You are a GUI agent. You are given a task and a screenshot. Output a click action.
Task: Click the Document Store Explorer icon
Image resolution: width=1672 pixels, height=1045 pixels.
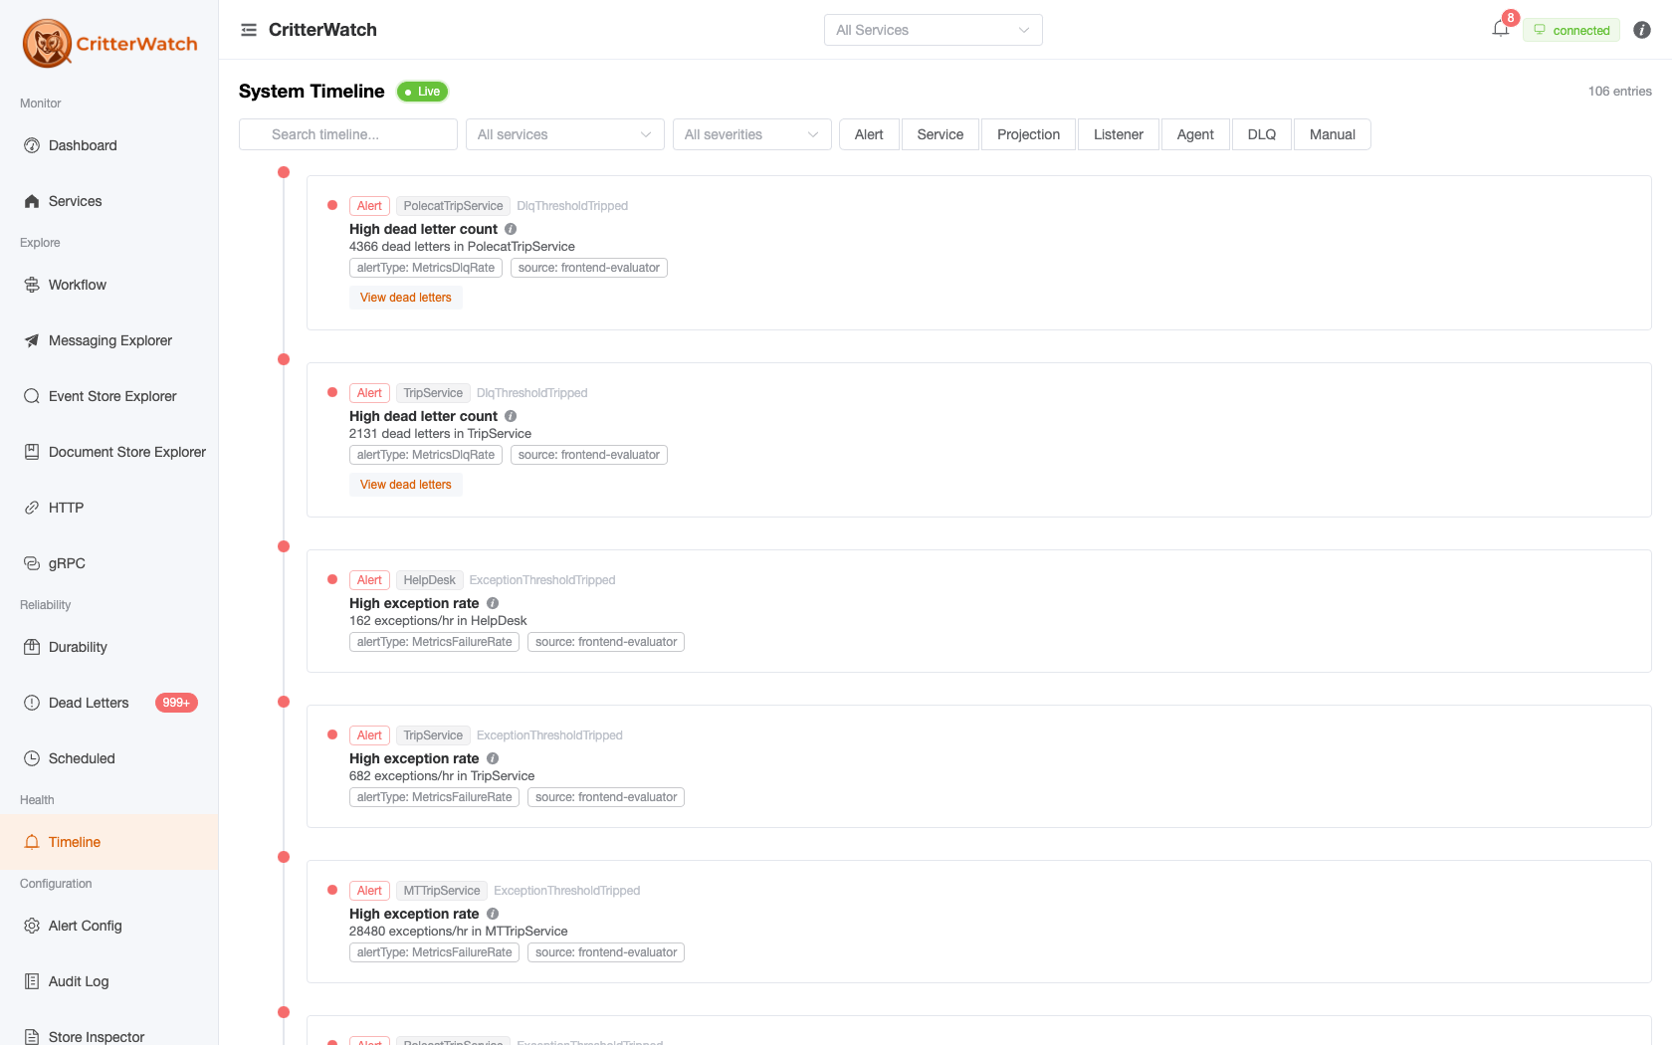32,452
